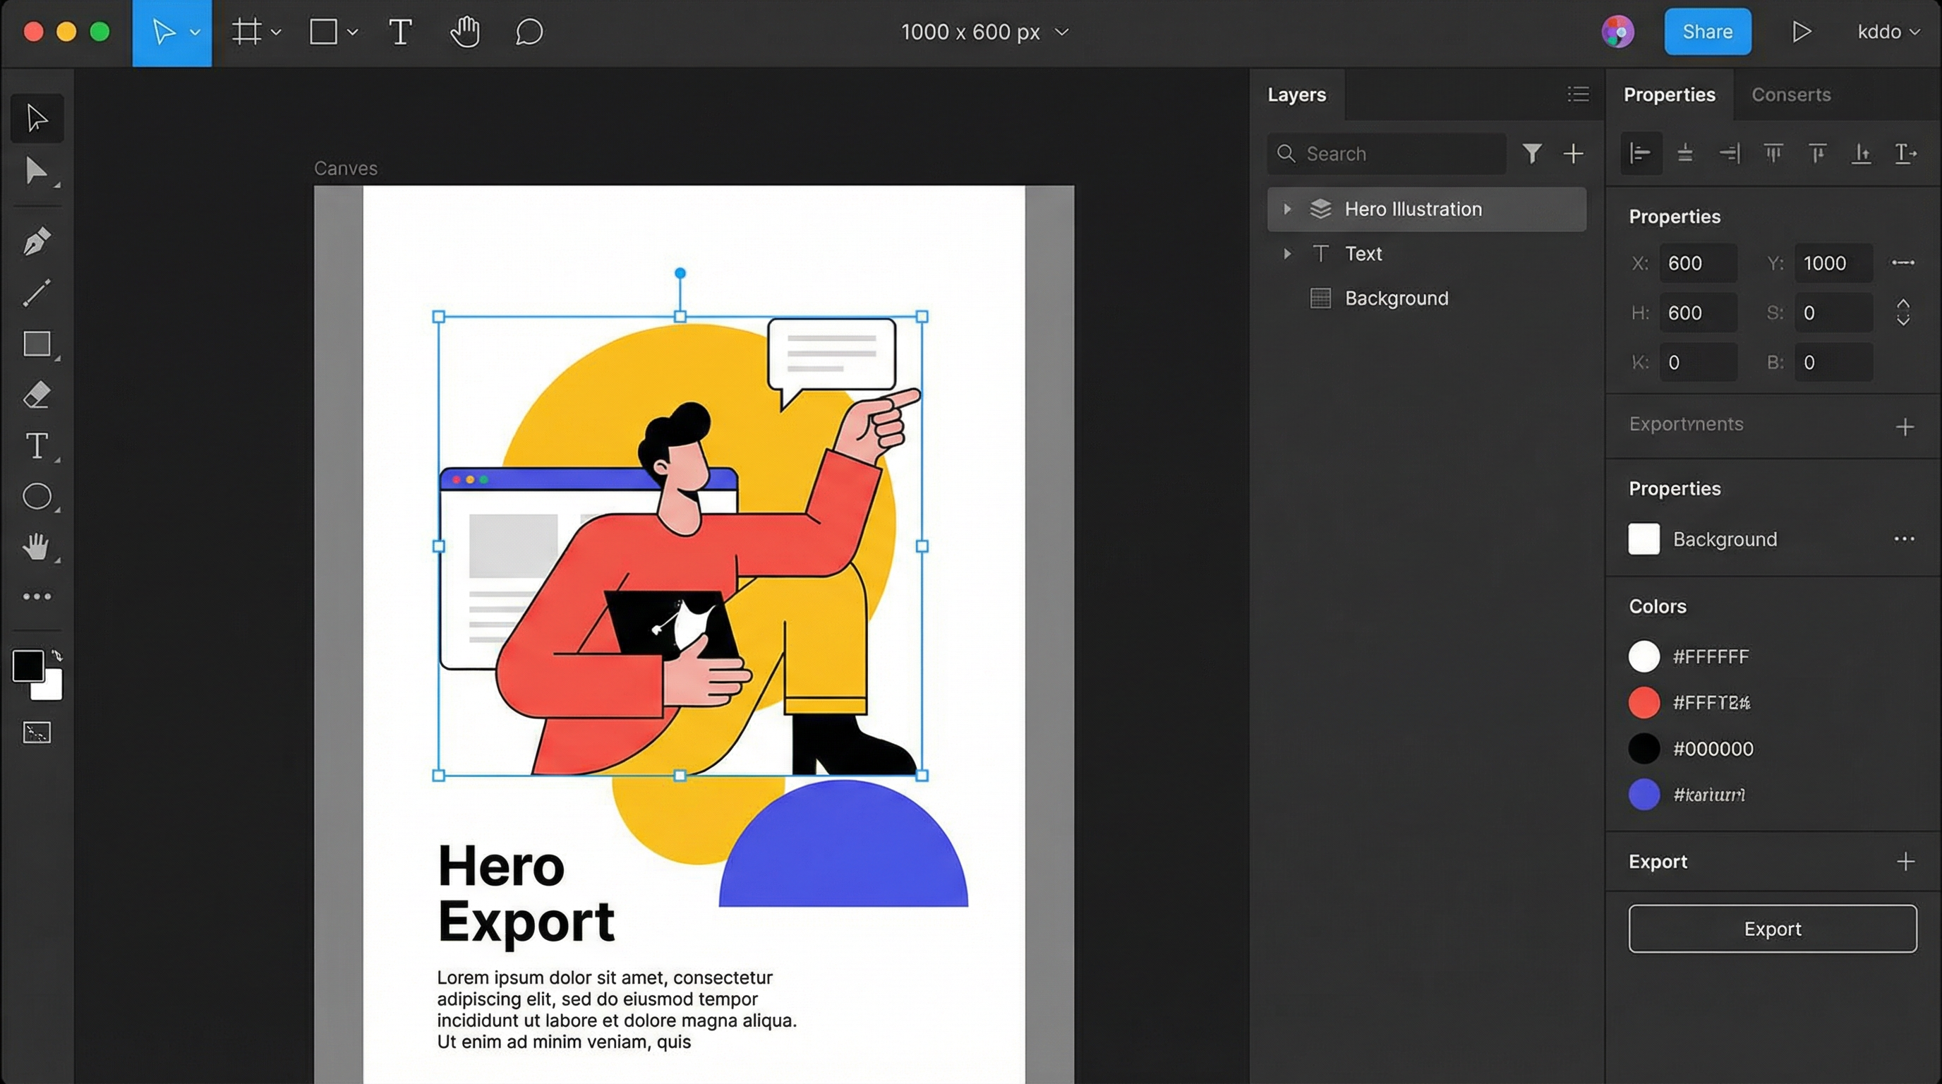This screenshot has height=1084, width=1942.
Task: Switch to the Conserts tab
Action: click(x=1790, y=95)
